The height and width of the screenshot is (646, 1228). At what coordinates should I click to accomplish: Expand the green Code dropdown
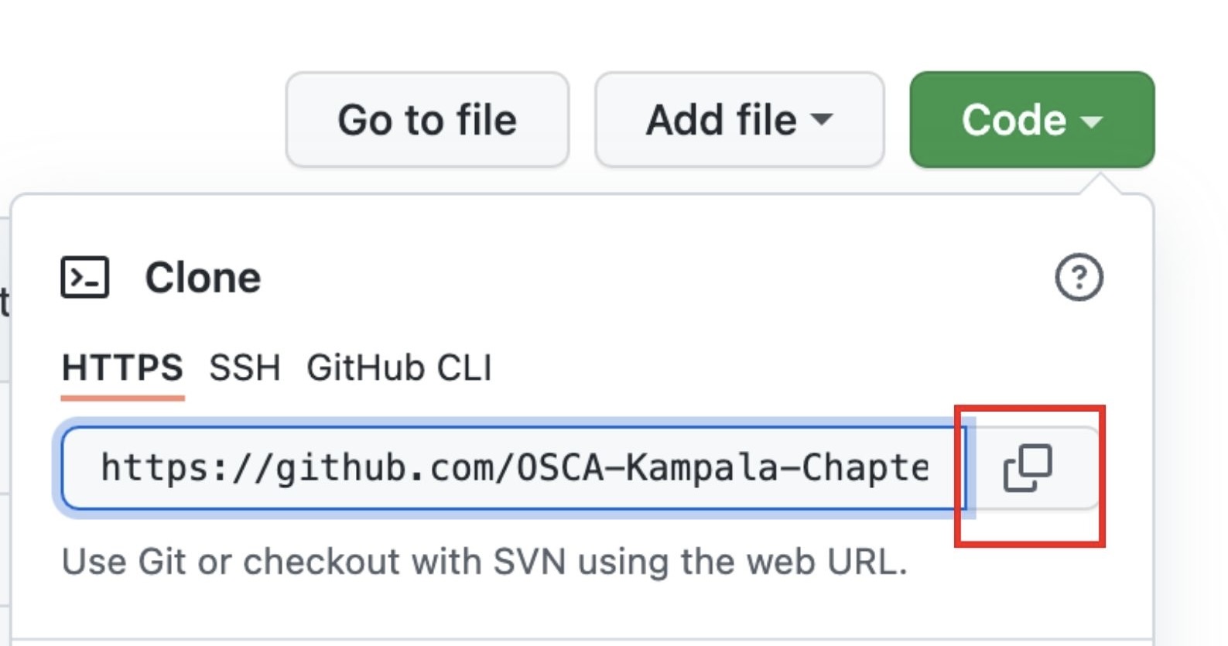pos(1031,119)
